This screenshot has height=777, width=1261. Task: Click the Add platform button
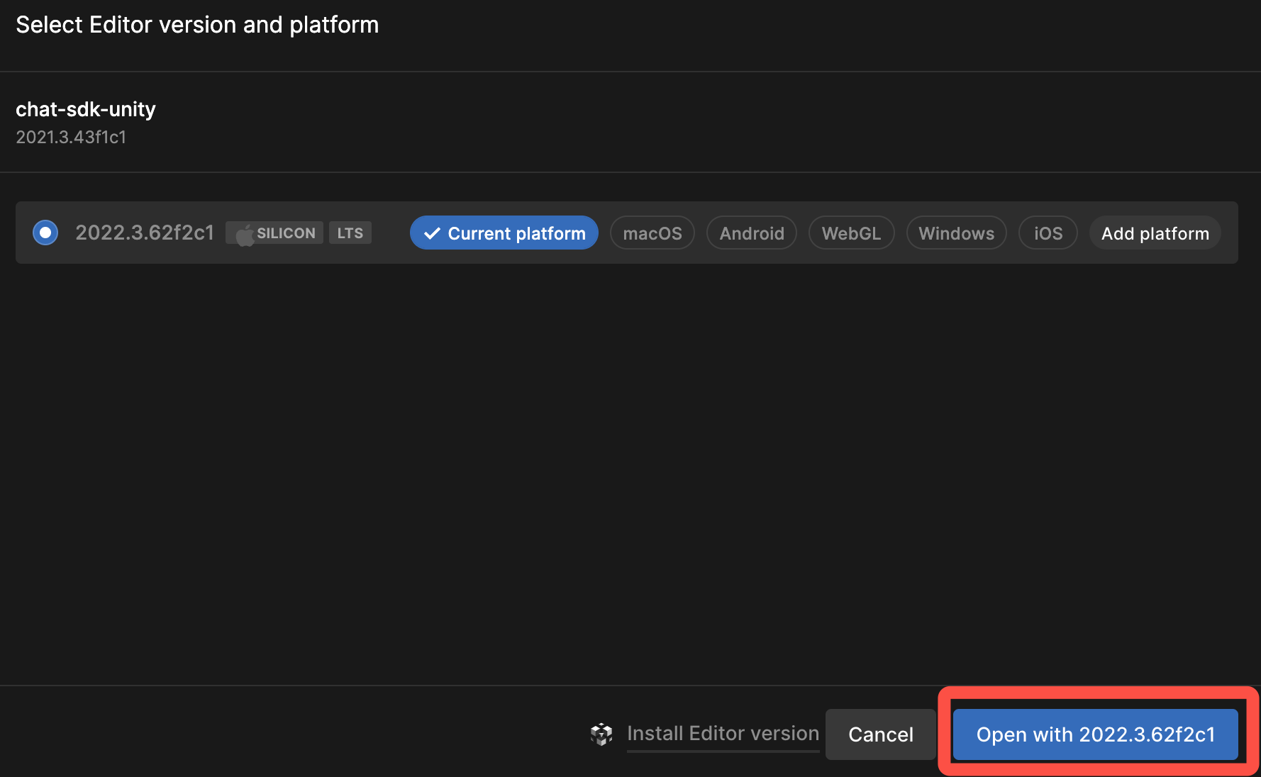tap(1155, 233)
